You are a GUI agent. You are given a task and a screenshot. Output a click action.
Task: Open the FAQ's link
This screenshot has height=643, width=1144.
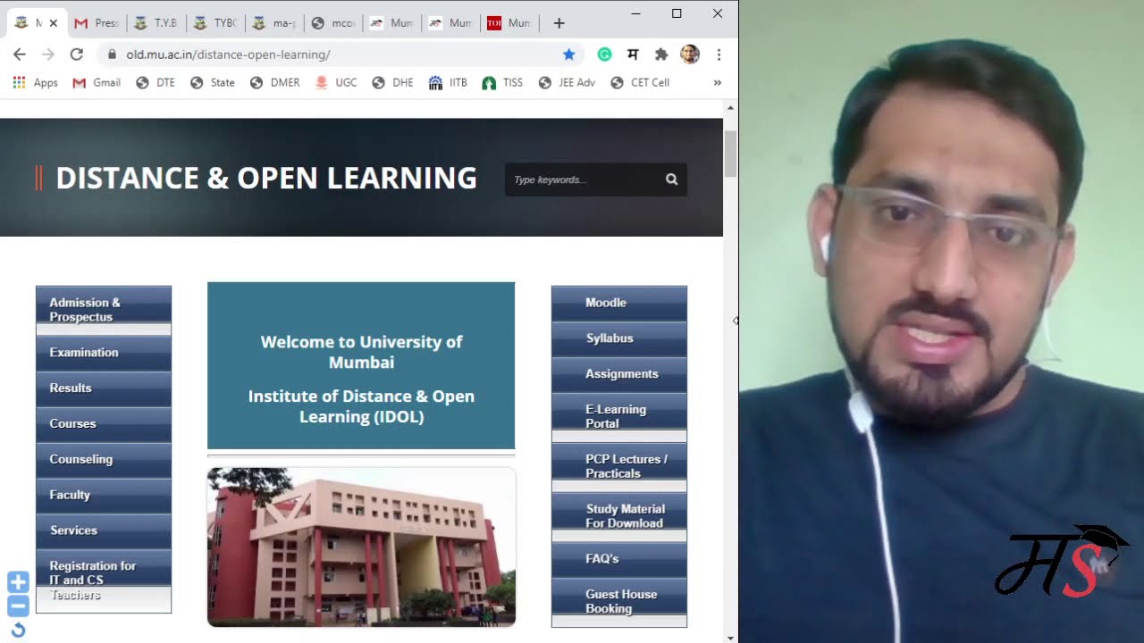[x=619, y=560]
